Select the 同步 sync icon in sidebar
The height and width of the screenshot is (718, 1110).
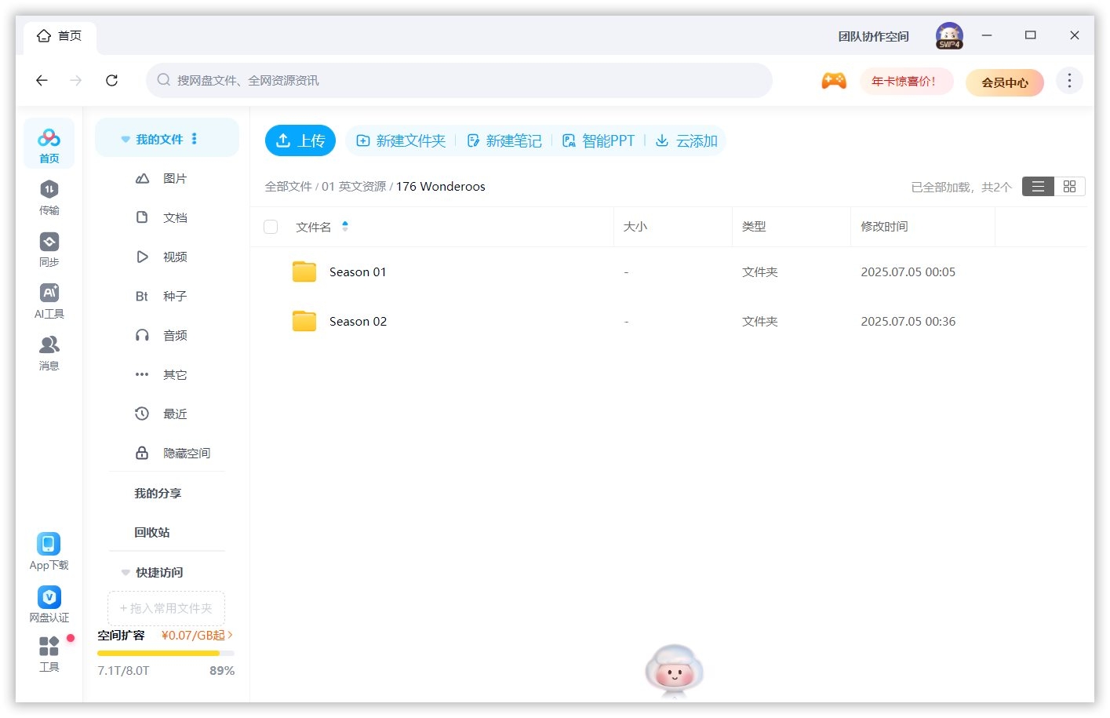(49, 249)
